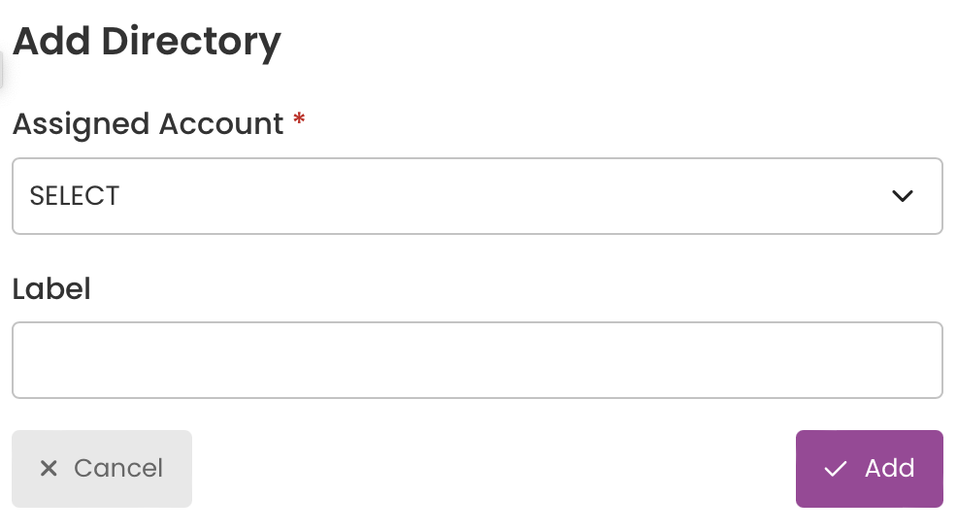Click the red required asterisk

299,117
